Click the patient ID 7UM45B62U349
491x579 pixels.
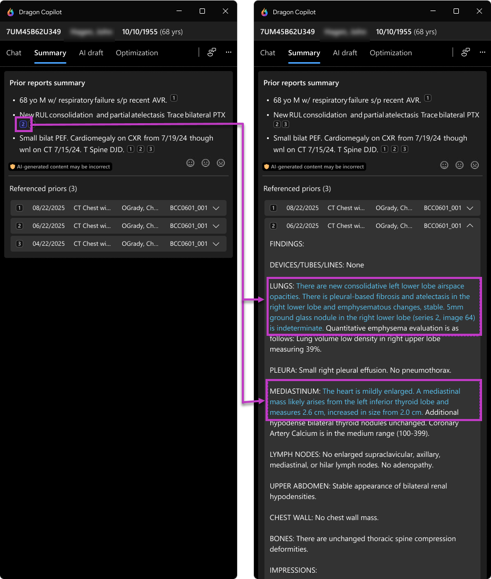(x=33, y=32)
